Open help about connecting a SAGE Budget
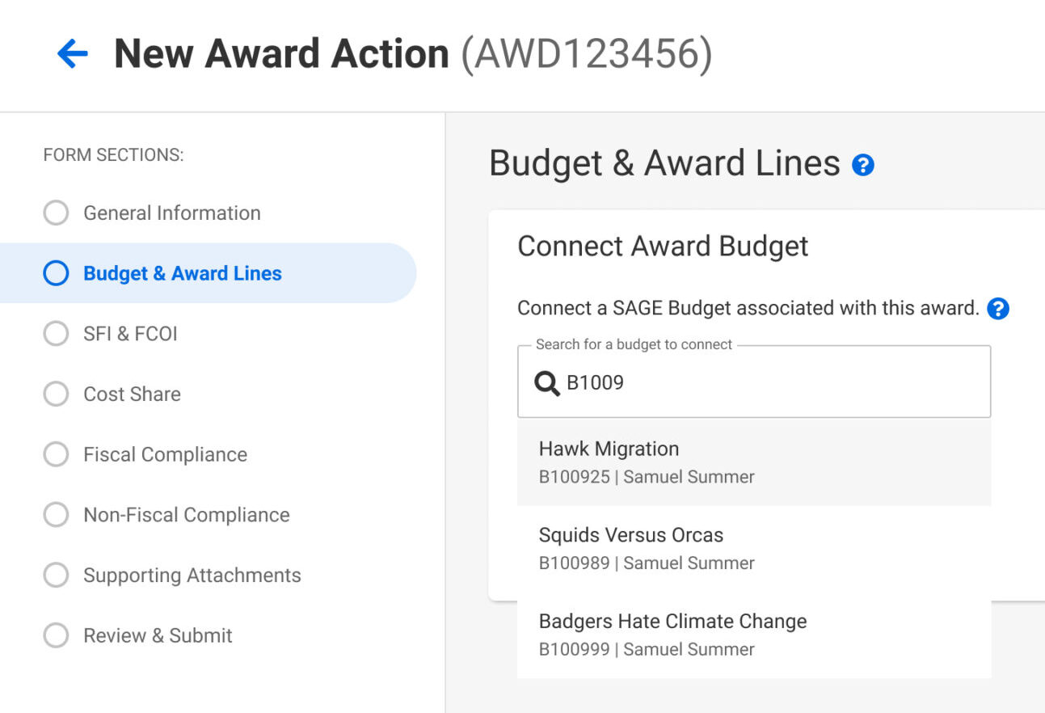 click(998, 308)
